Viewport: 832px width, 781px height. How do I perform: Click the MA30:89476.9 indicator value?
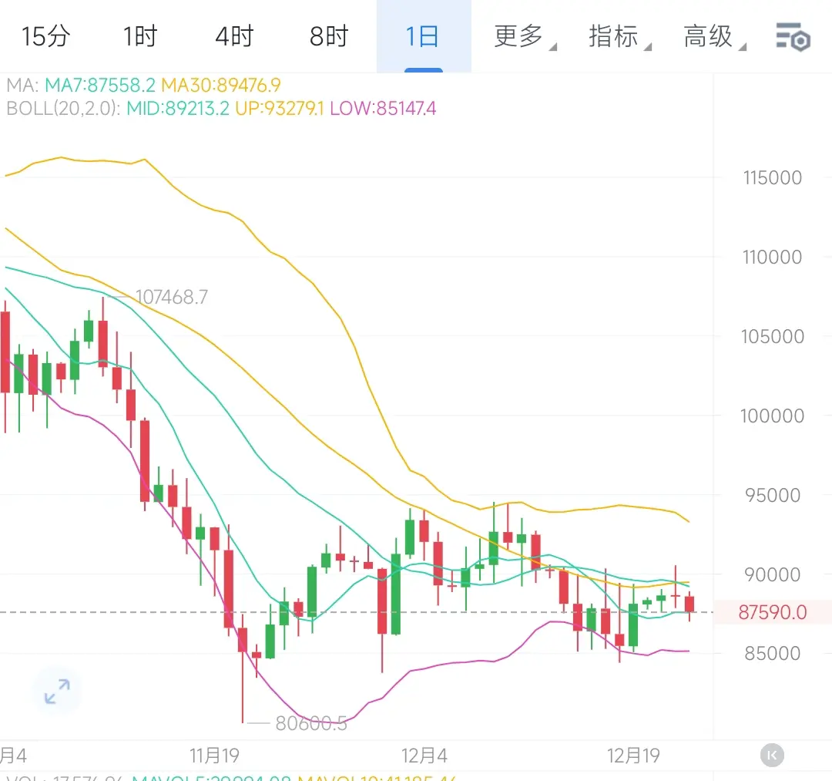(x=221, y=85)
